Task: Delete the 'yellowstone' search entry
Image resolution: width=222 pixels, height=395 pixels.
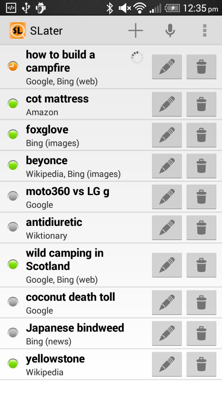Action: tap(201, 364)
